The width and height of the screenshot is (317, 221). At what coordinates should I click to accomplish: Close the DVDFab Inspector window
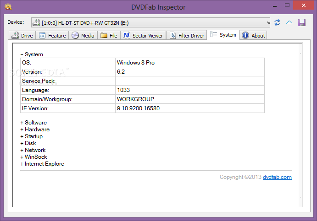(303, 5)
